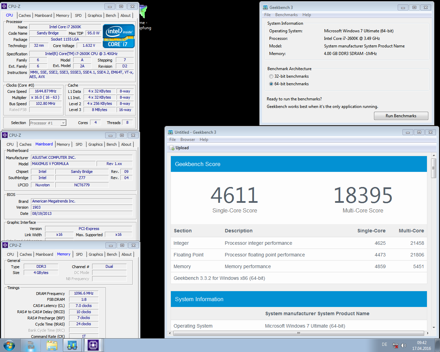Viewport: 440px width, 352px height.
Task: Click title bar icon of CPU-Z Mainboard window
Action: click(x=5, y=135)
